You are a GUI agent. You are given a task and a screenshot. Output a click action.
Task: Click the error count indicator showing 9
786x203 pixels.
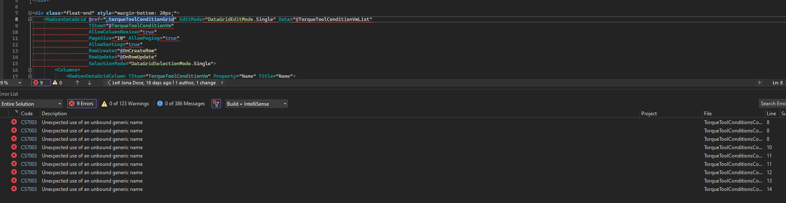41,83
